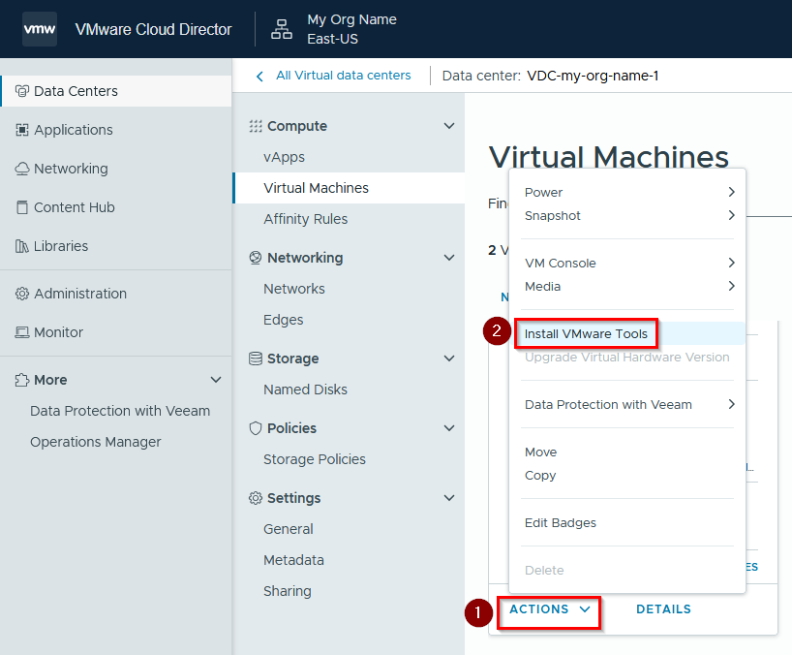Click the Settings gear icon in the data center panel

(x=256, y=498)
